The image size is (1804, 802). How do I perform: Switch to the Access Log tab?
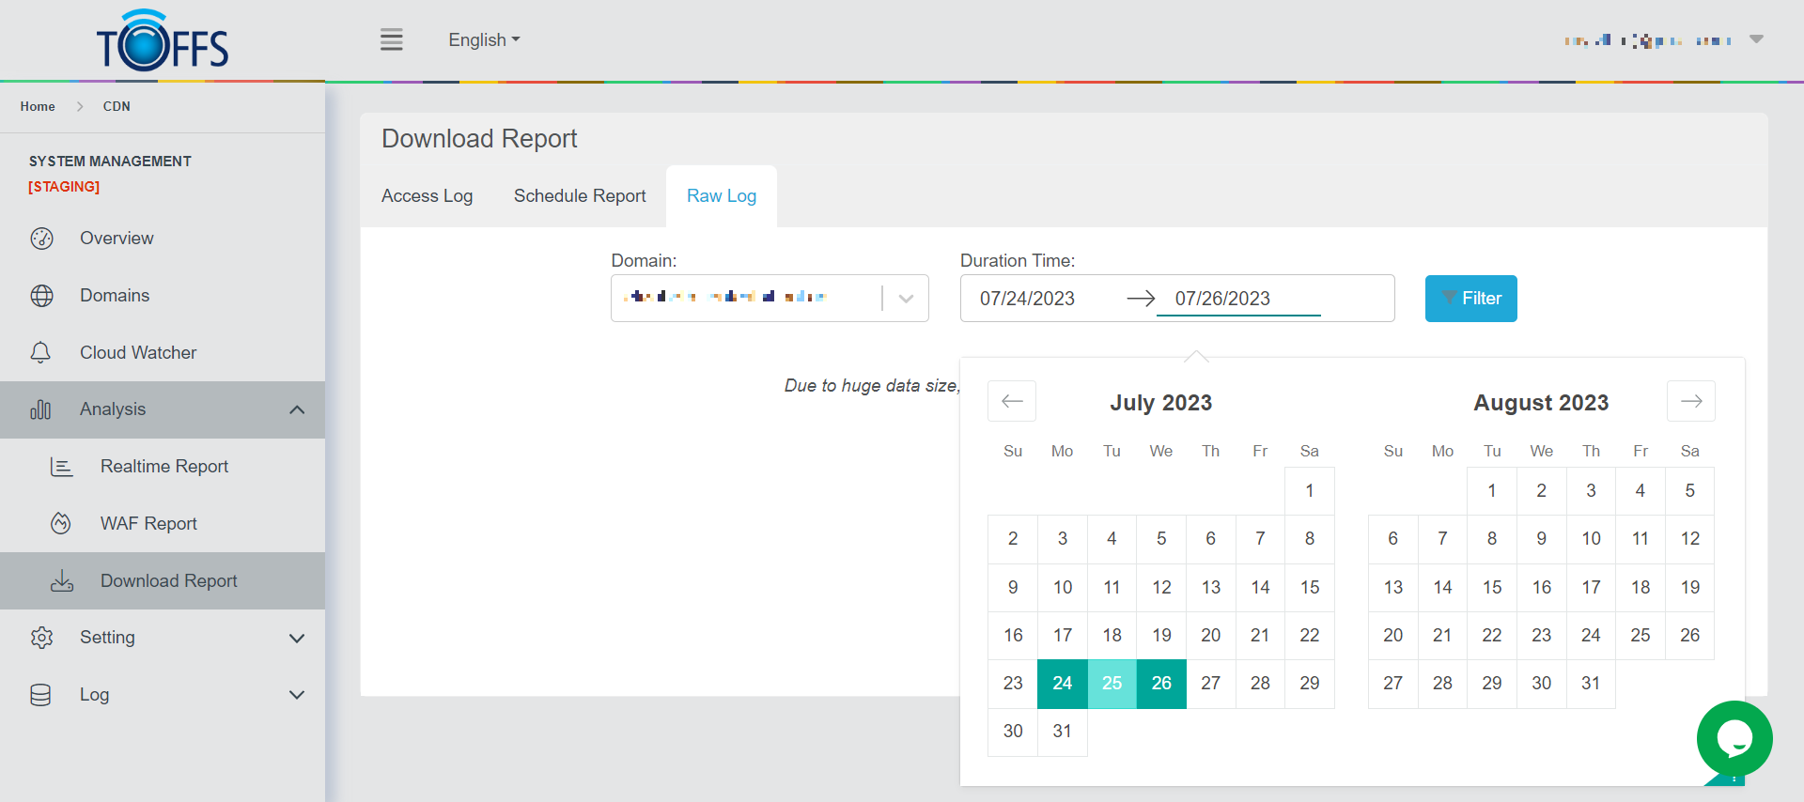(x=427, y=196)
